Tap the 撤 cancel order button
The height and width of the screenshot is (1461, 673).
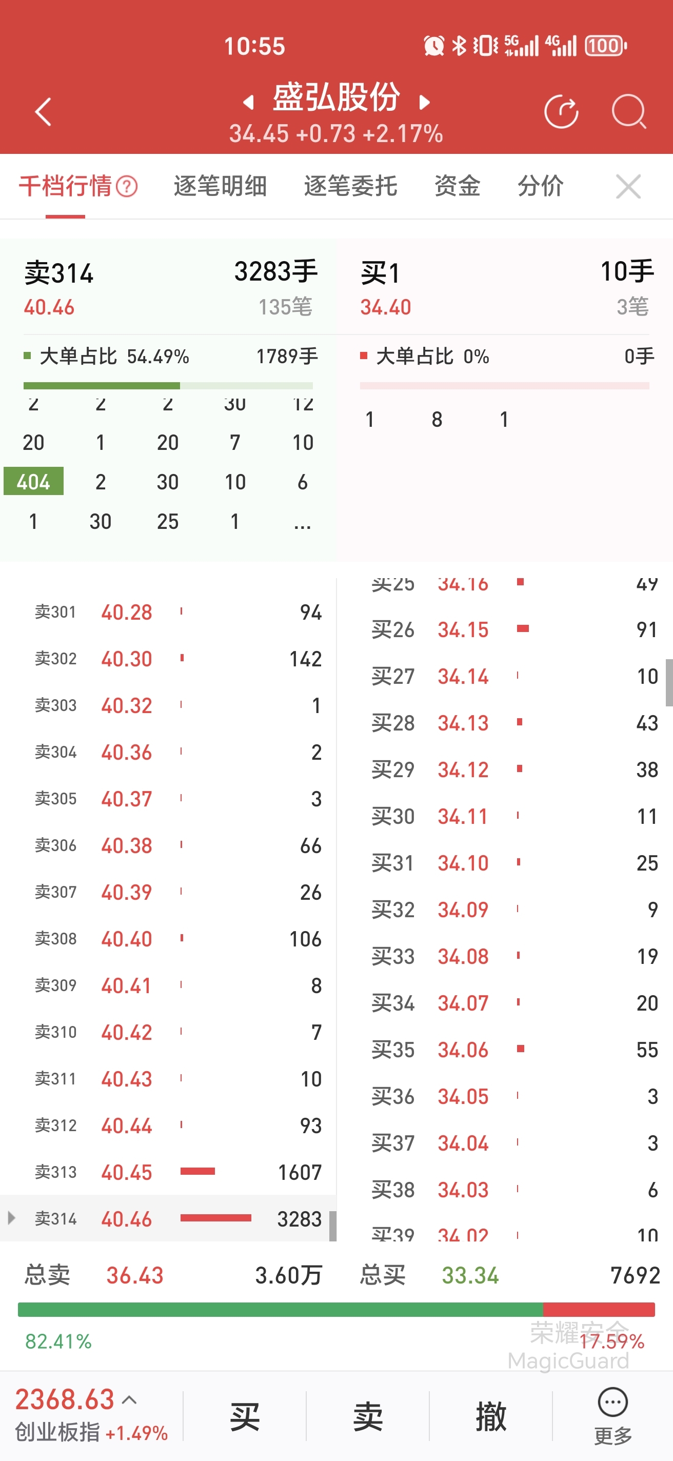(491, 1416)
